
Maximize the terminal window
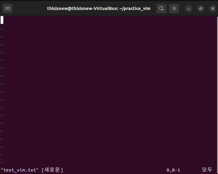click(x=201, y=9)
